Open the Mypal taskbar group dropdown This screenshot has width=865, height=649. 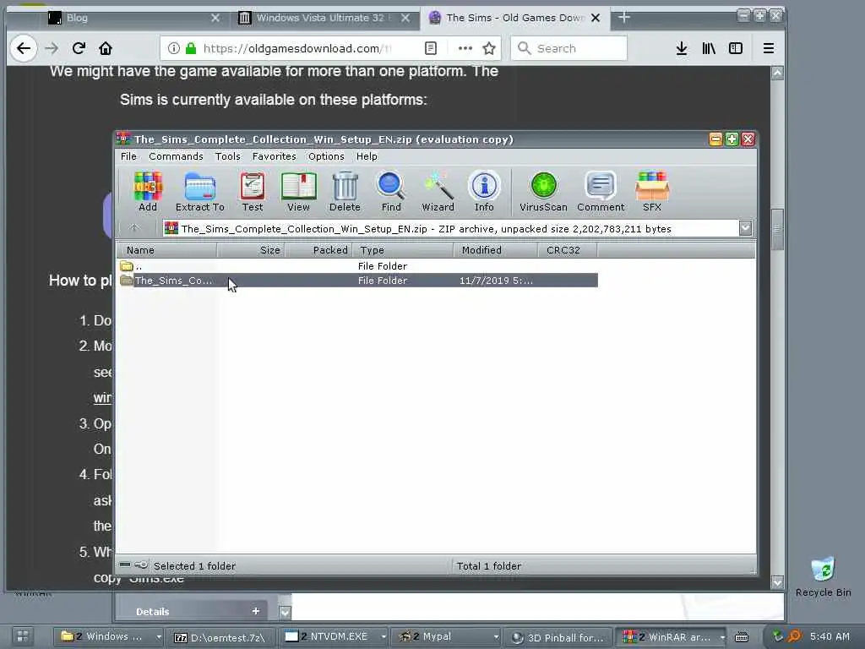[x=496, y=637]
